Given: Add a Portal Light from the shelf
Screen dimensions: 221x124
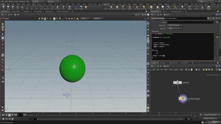Looking at the screenshot, I should (x=175, y=7).
